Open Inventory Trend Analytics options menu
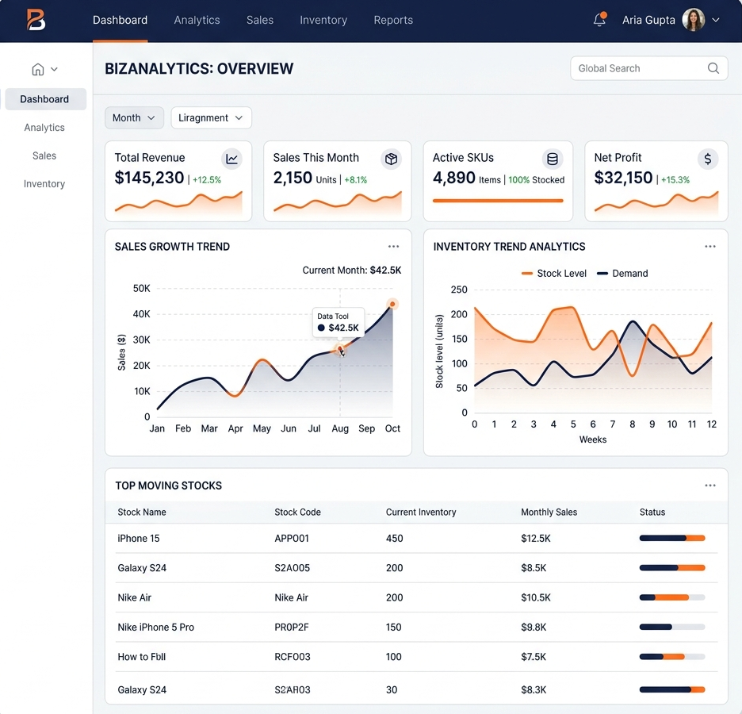This screenshot has height=714, width=742. [x=709, y=246]
